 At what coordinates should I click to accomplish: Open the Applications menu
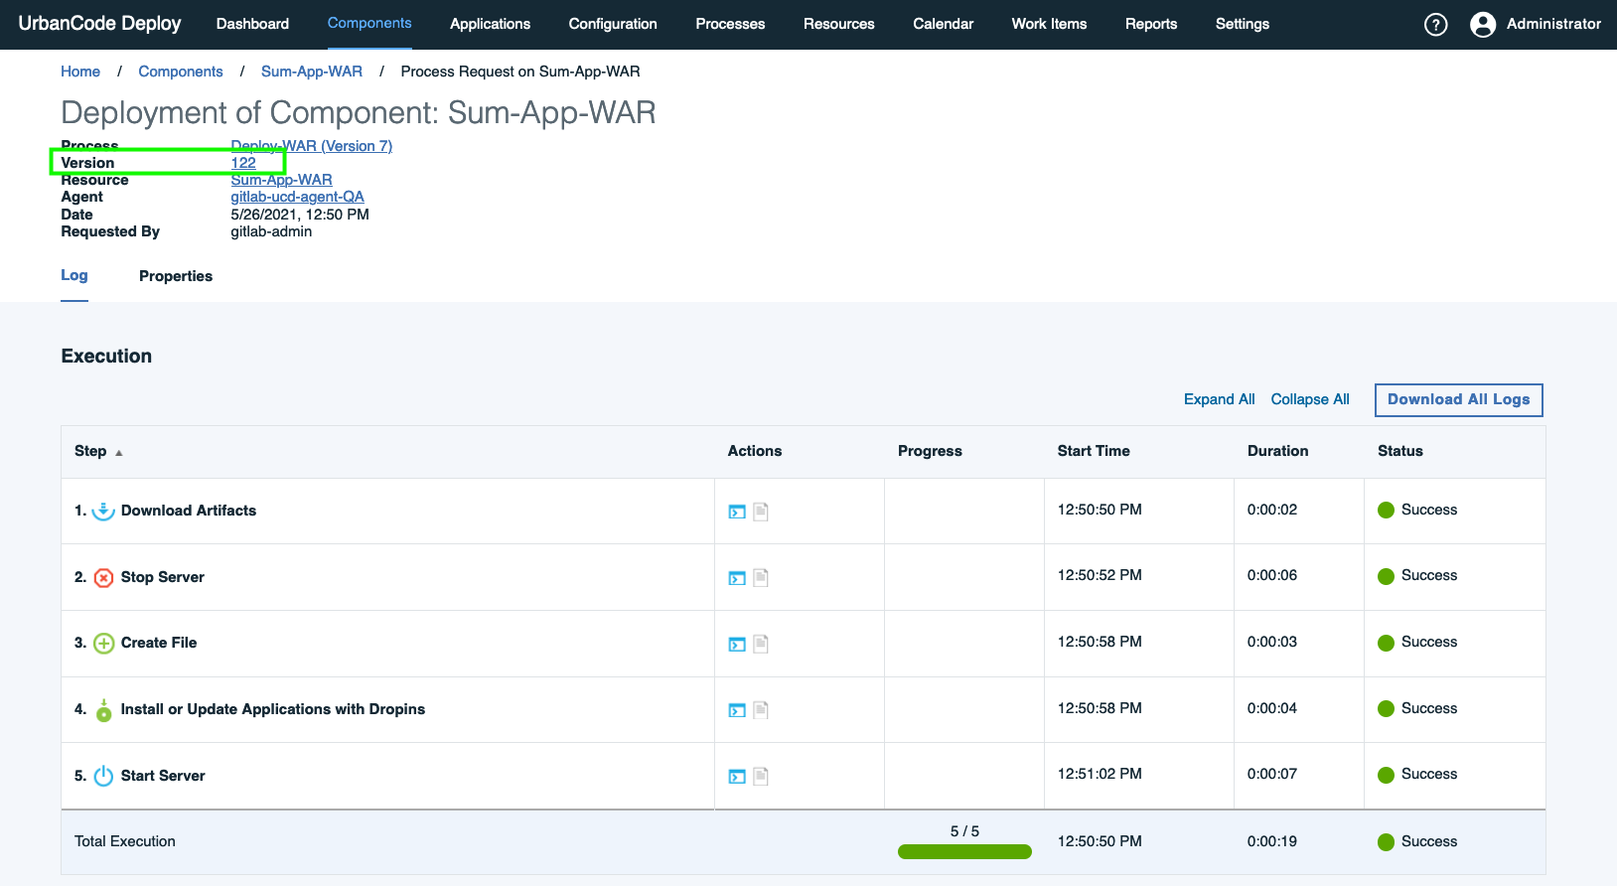[490, 24]
